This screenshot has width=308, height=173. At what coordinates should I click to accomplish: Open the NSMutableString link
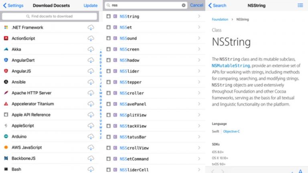pyautogui.click(x=231, y=66)
